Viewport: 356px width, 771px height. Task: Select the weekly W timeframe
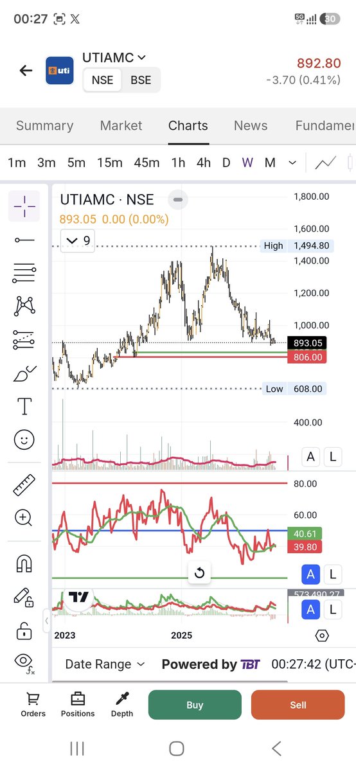click(x=247, y=163)
